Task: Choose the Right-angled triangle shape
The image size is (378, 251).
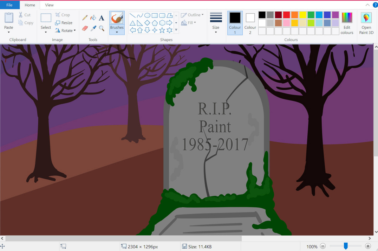Action: click(140, 23)
